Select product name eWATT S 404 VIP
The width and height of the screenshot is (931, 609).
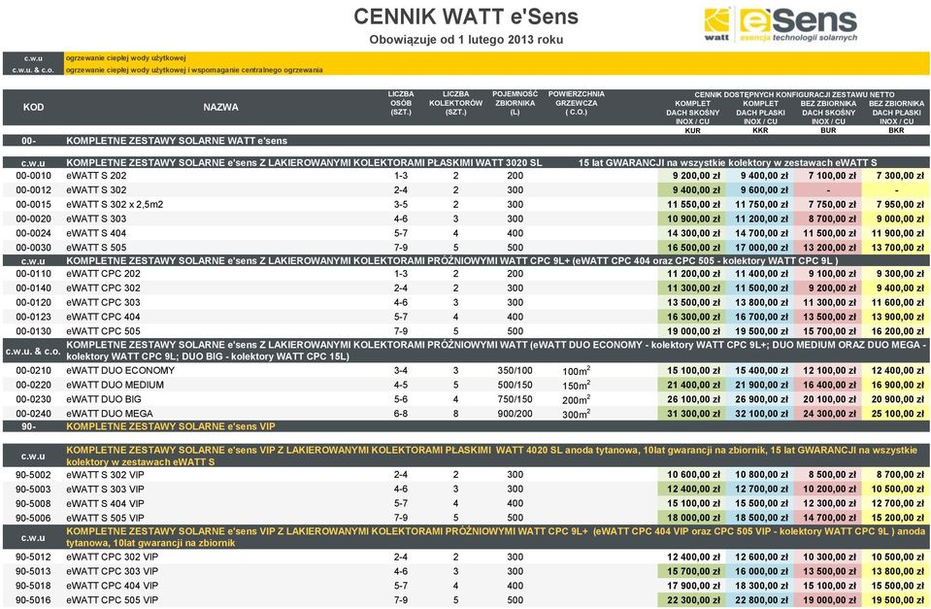pos(105,503)
